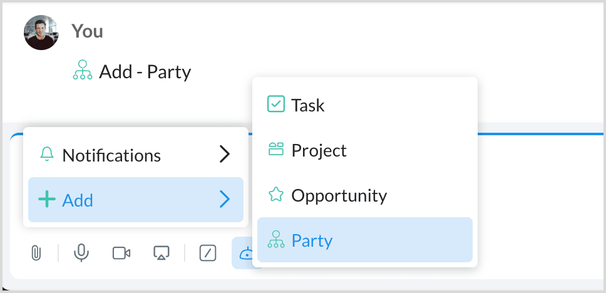The width and height of the screenshot is (606, 293).
Task: Click the plus icon beside Add
Action: [47, 200]
